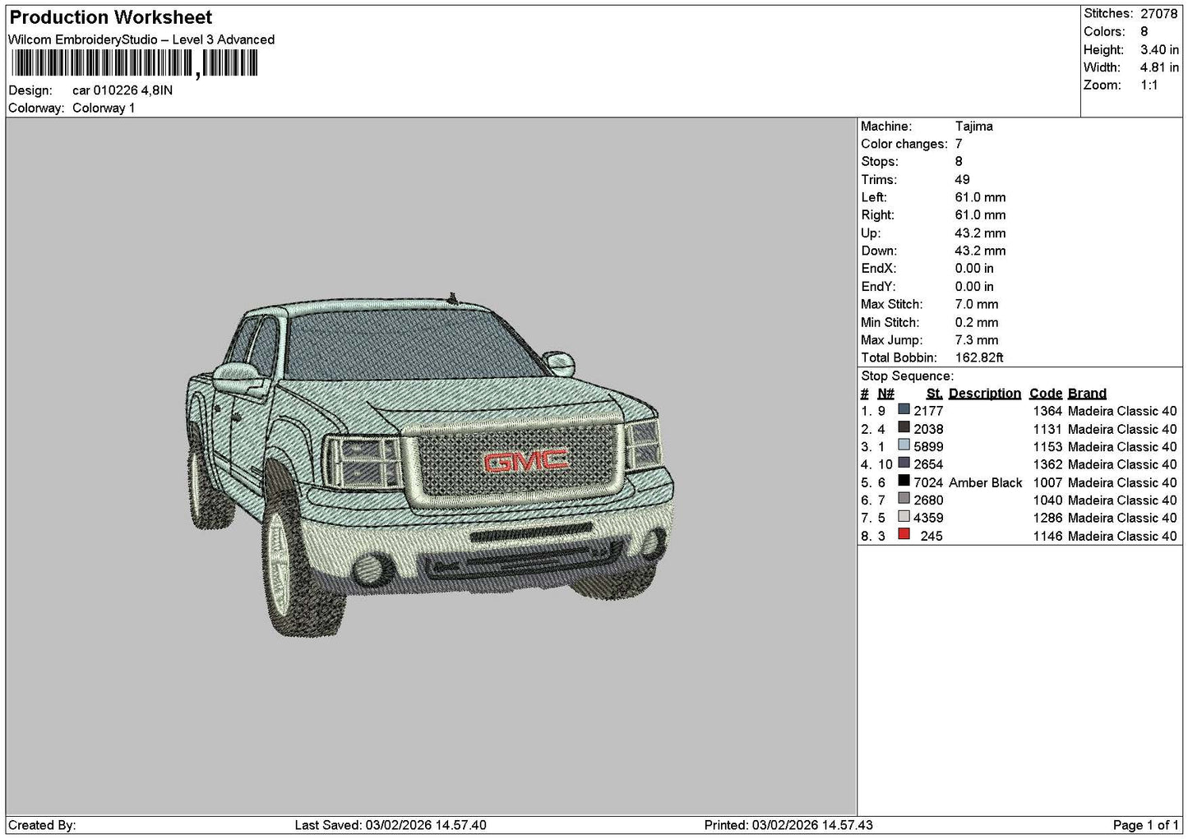Click the 'Page 1 of 1' footer text
This screenshot has height=839, width=1188.
(1145, 825)
